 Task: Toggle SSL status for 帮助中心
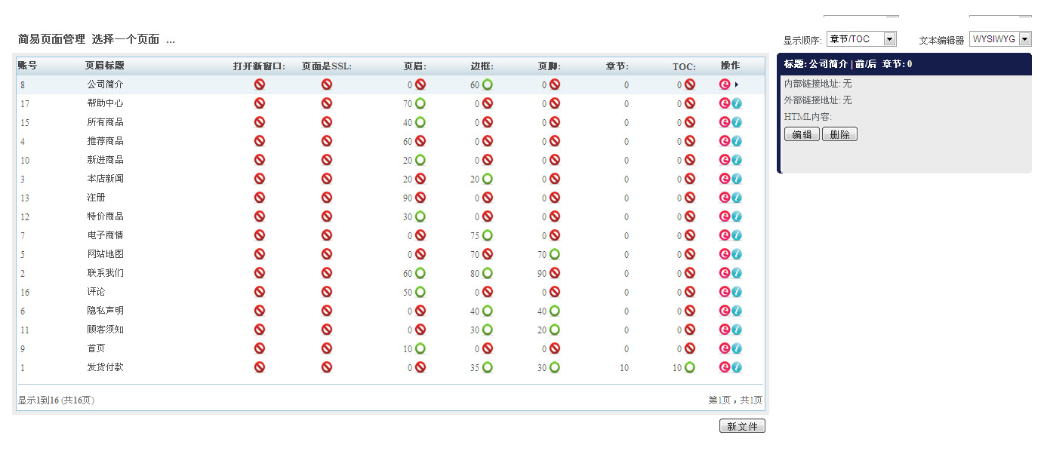coord(327,103)
